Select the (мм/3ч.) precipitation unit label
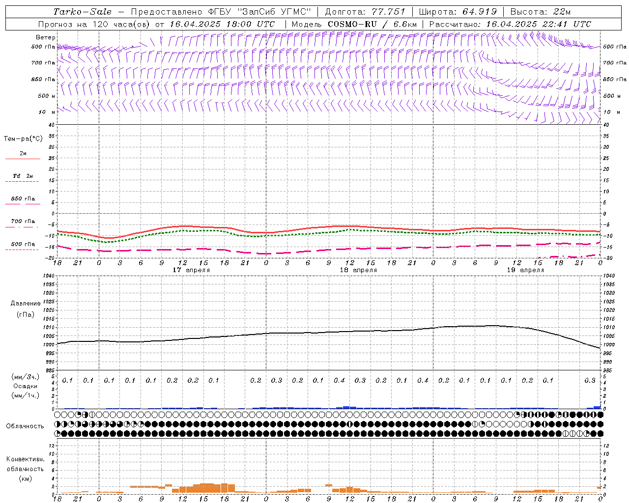 (26, 377)
